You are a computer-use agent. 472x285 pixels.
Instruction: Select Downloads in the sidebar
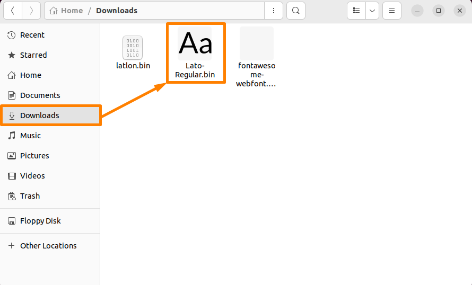[x=50, y=115]
